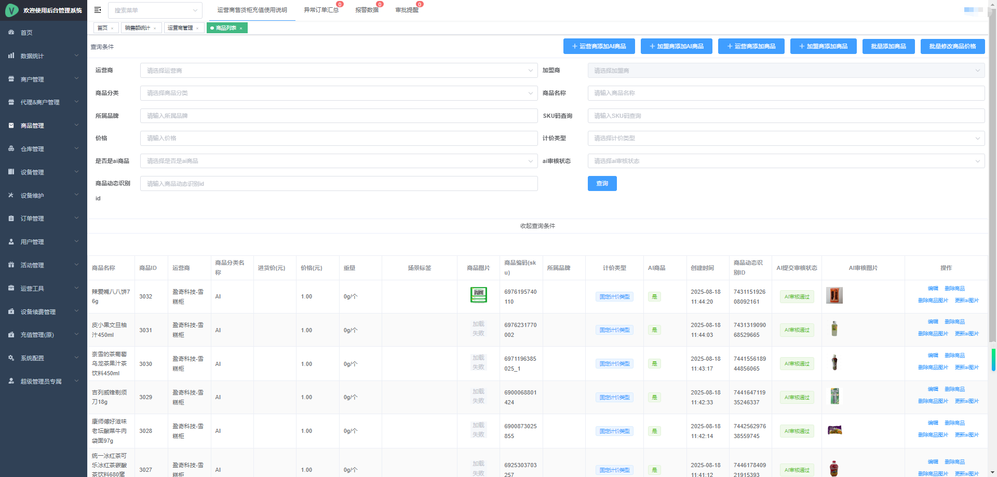Click the 批量添加商品 button

888,46
